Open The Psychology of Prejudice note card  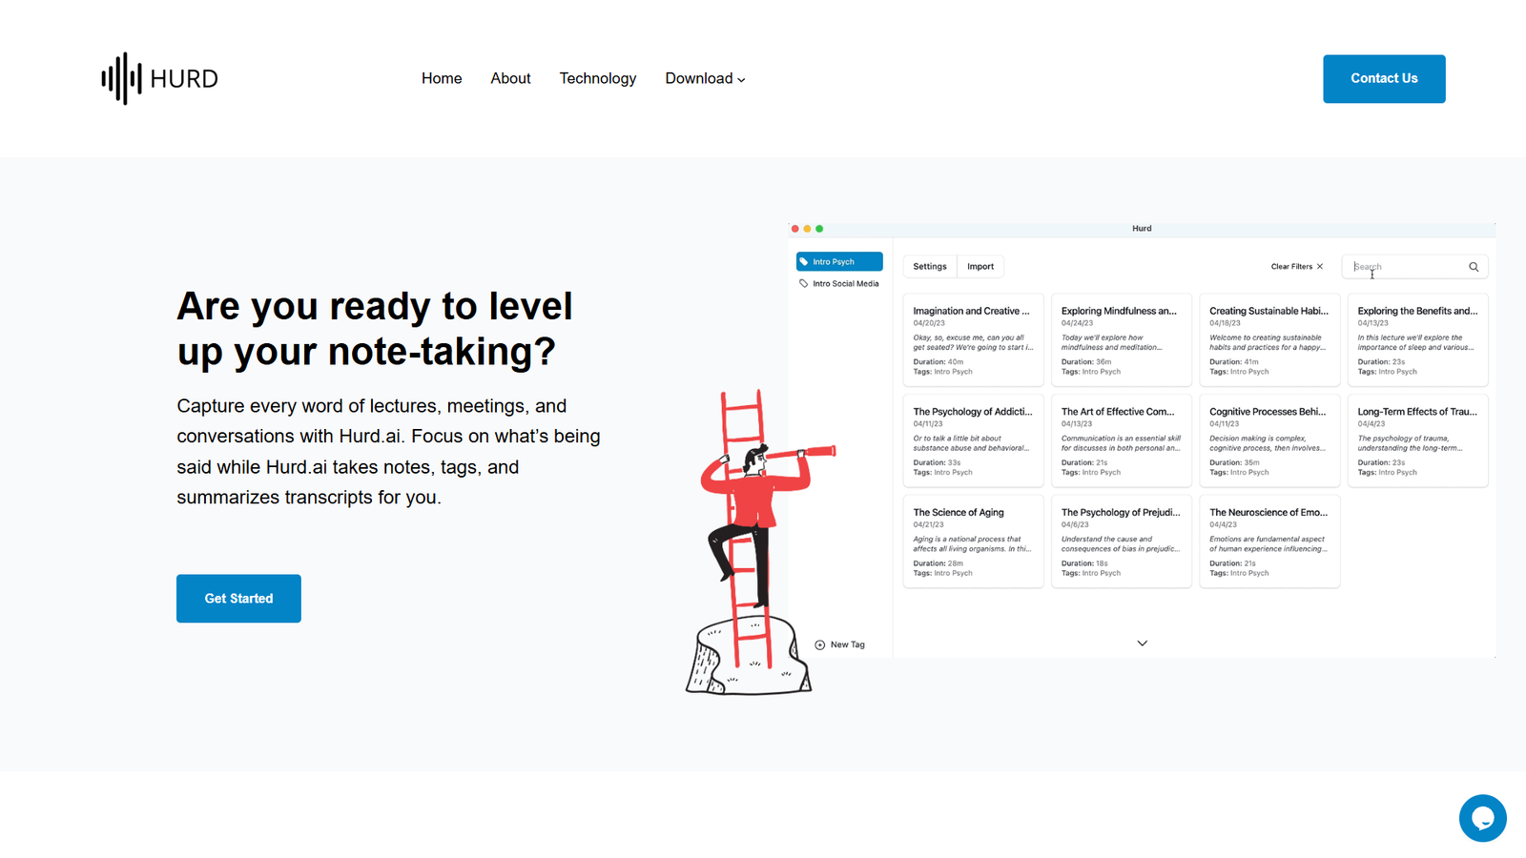click(1122, 541)
